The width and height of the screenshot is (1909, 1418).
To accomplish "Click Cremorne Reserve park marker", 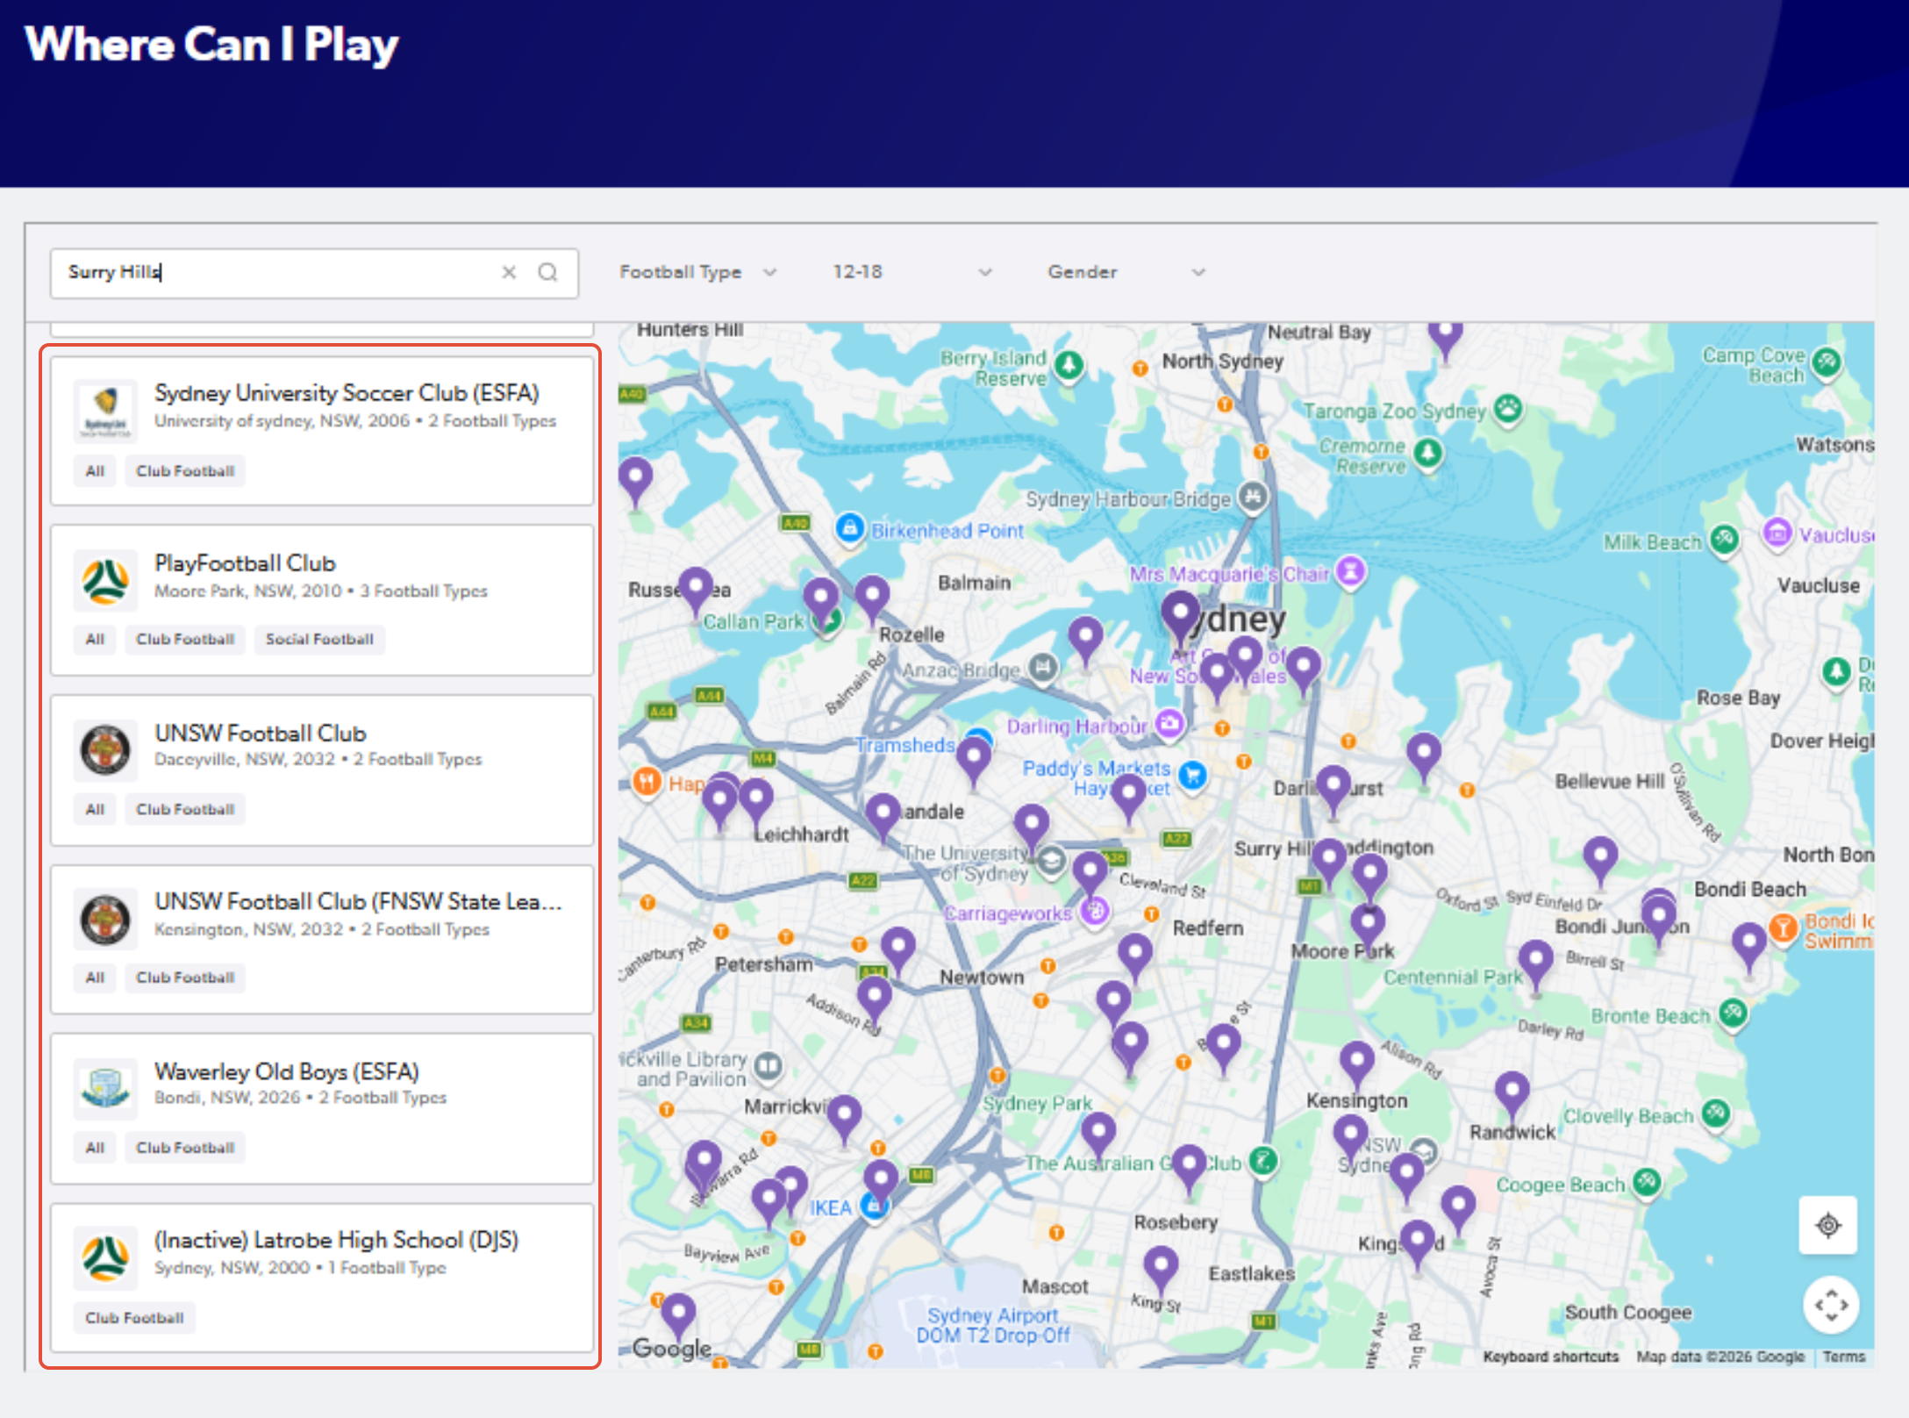I will pos(1428,454).
